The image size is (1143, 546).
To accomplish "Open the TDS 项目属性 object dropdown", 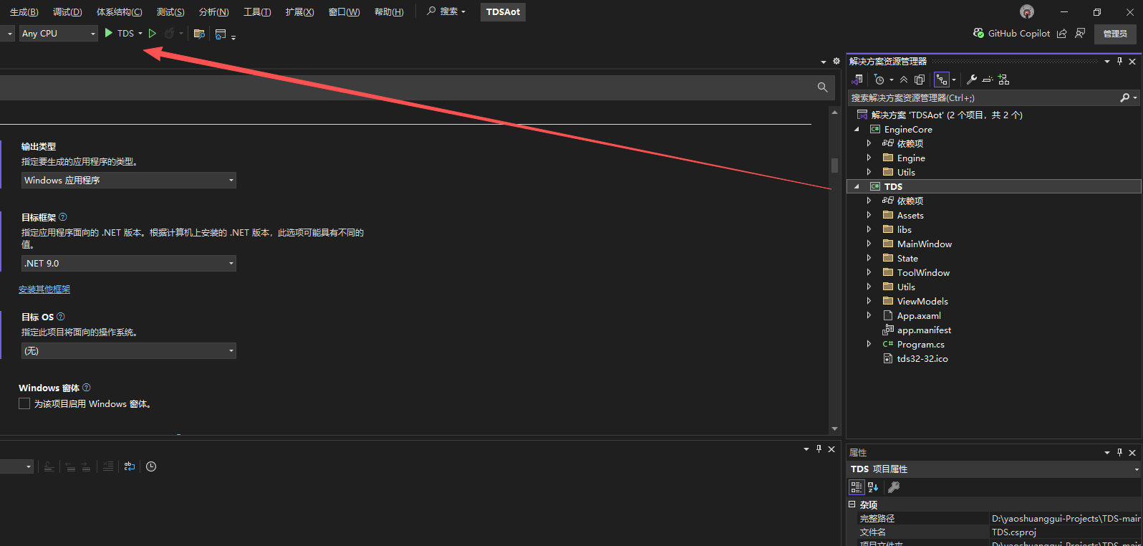I will [1137, 469].
